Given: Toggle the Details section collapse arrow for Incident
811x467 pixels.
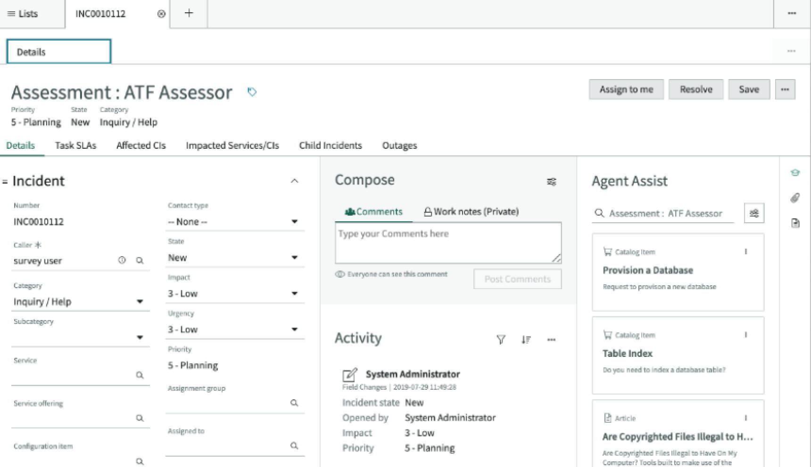Looking at the screenshot, I should 295,181.
